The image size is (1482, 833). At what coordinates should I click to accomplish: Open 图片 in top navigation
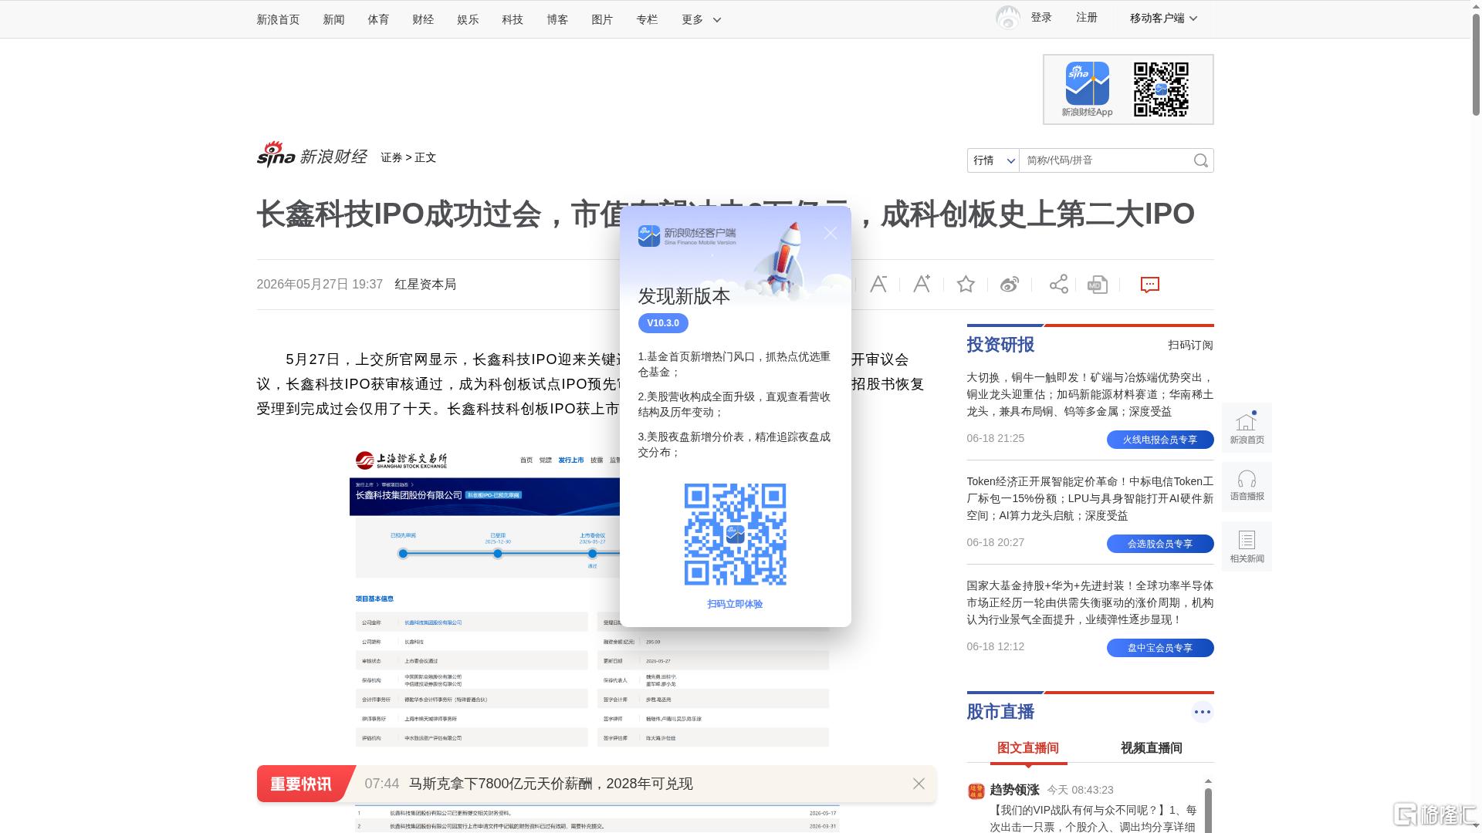click(602, 19)
